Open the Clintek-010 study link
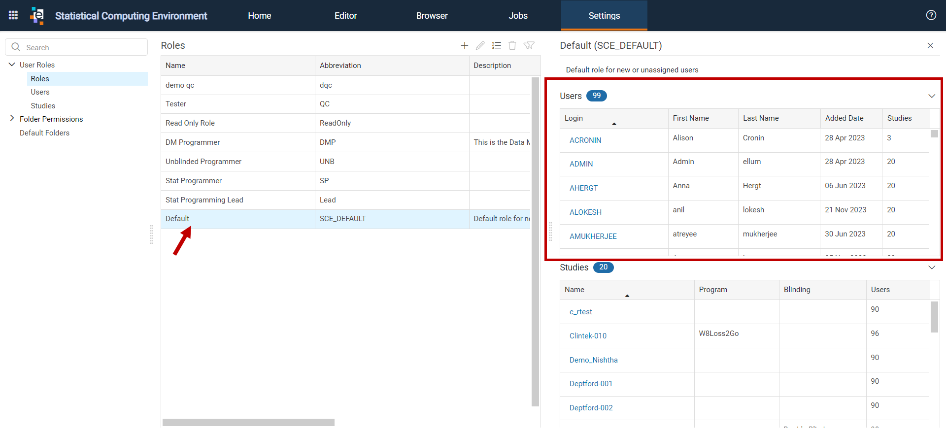This screenshot has width=946, height=433. click(x=588, y=336)
